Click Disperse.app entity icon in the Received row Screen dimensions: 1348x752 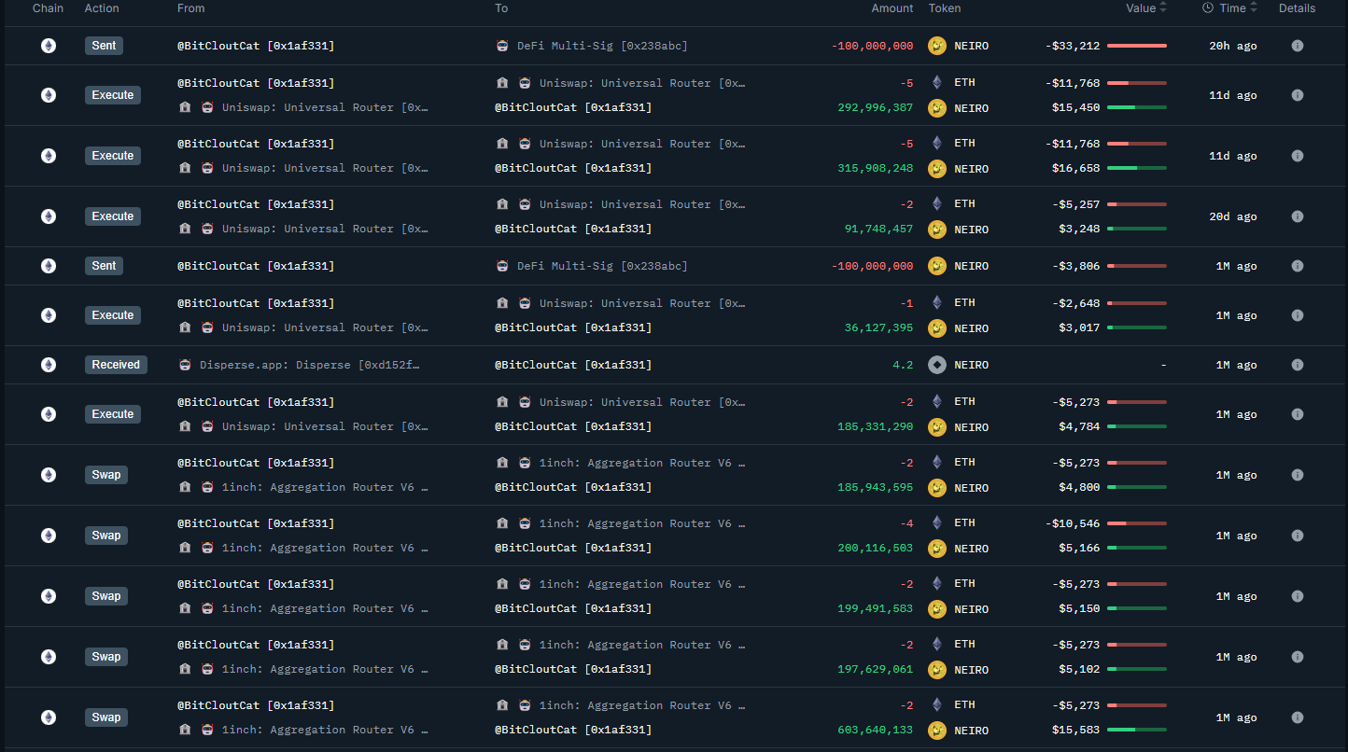point(185,365)
